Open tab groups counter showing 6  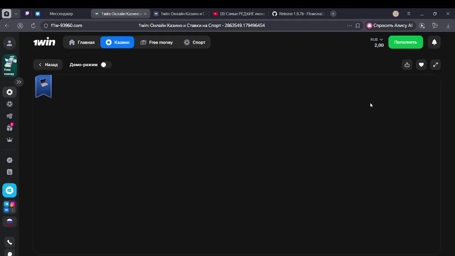pyautogui.click(x=6, y=14)
